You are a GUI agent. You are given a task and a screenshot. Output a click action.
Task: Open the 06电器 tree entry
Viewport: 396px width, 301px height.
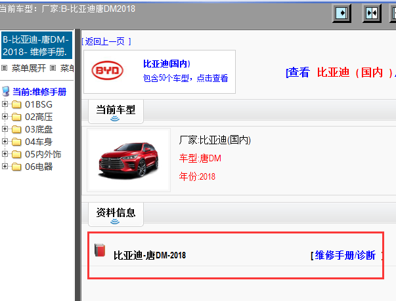(x=39, y=167)
